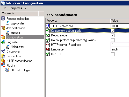Select the queuex module
129x97 pixels.
tap(15, 33)
